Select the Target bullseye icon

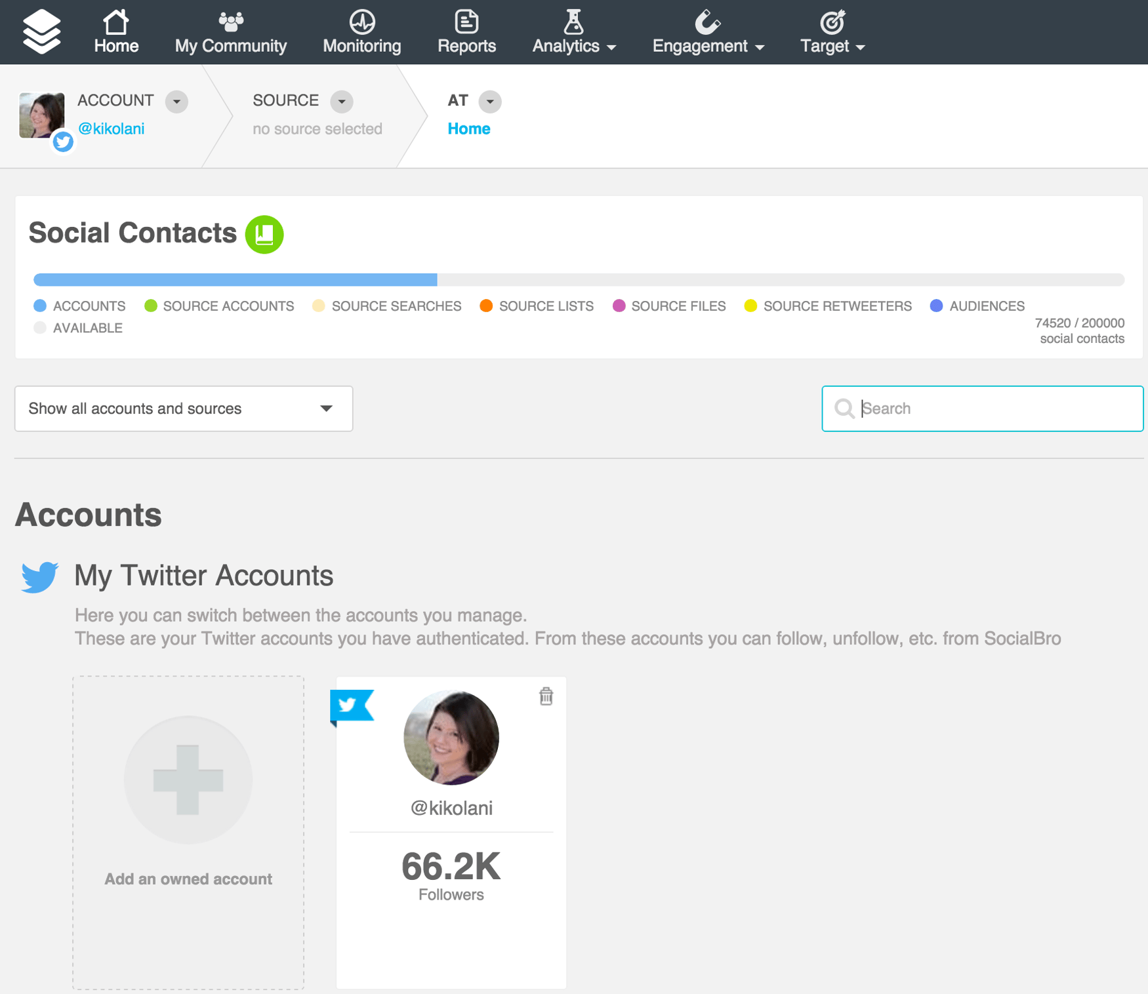point(831,21)
